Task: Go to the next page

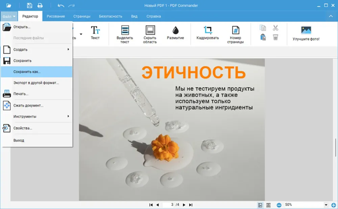Action: coord(184,205)
